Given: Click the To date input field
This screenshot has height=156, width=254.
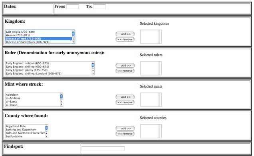Looking at the screenshot, I should 99,7.
